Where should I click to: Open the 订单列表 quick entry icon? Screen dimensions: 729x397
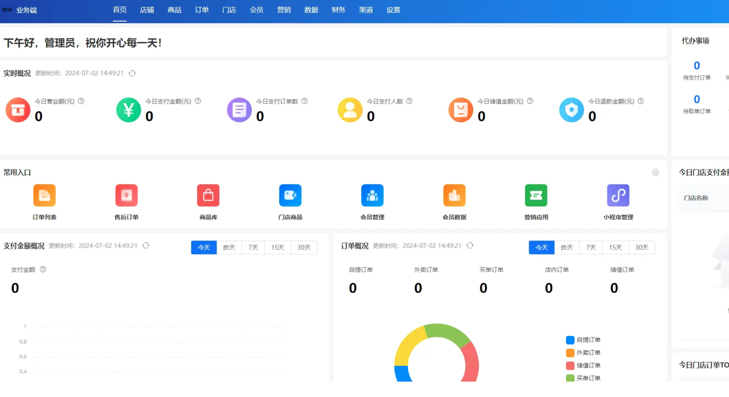44,195
